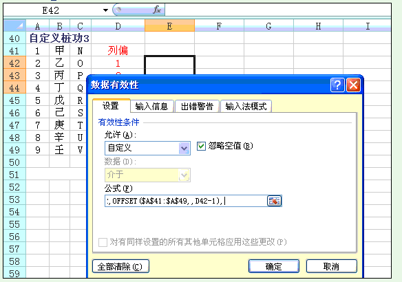Select row 55 header
Screen dimensions: 402x282
[14, 224]
